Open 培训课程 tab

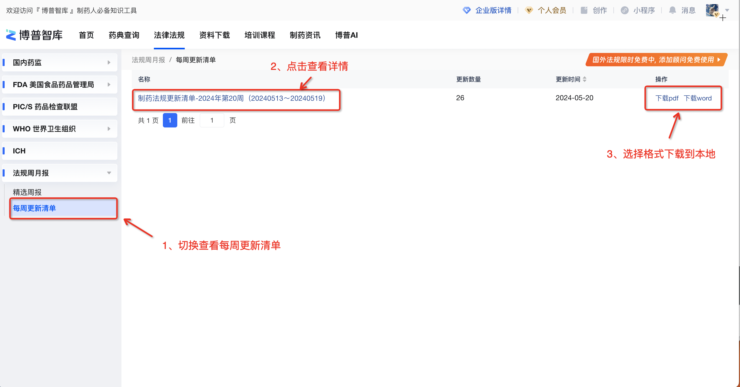point(260,35)
